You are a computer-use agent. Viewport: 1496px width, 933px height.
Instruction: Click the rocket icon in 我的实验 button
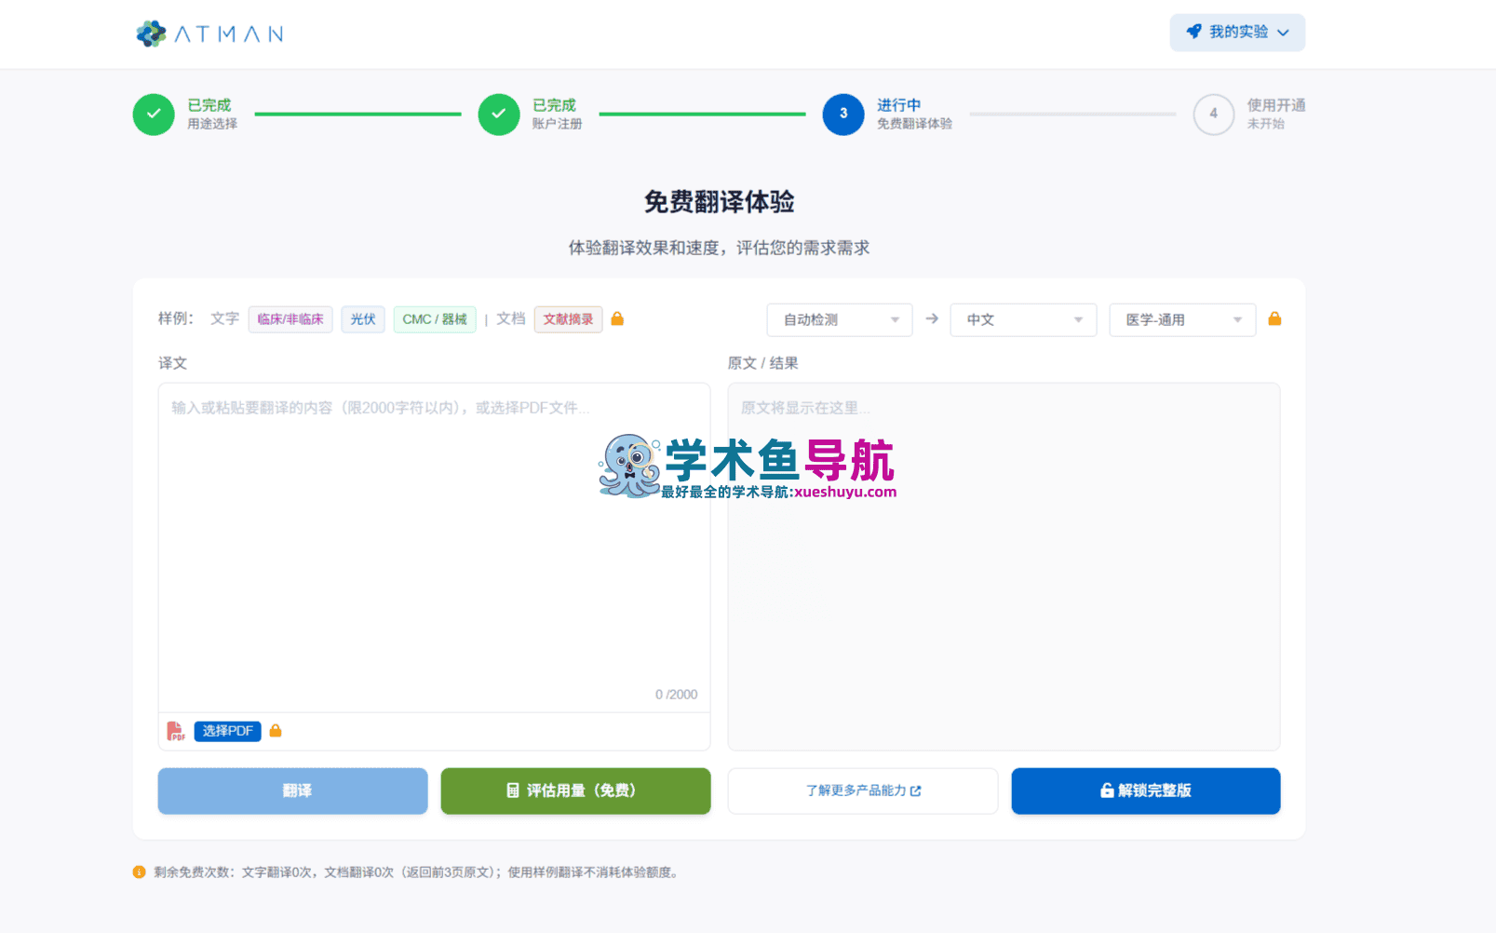tap(1193, 32)
